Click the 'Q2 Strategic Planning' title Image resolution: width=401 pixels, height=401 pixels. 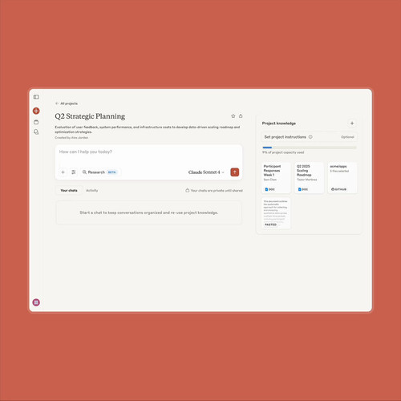(x=90, y=116)
